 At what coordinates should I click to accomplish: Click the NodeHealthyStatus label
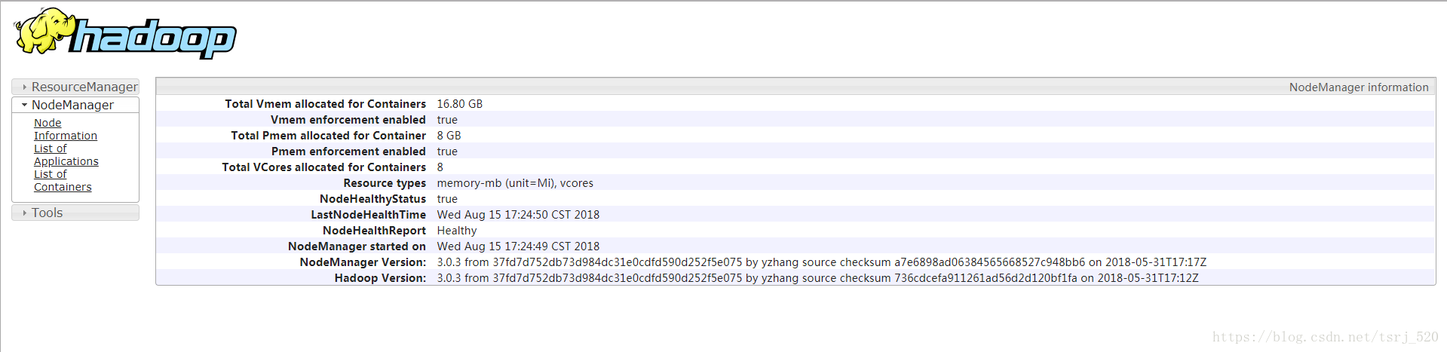point(372,199)
